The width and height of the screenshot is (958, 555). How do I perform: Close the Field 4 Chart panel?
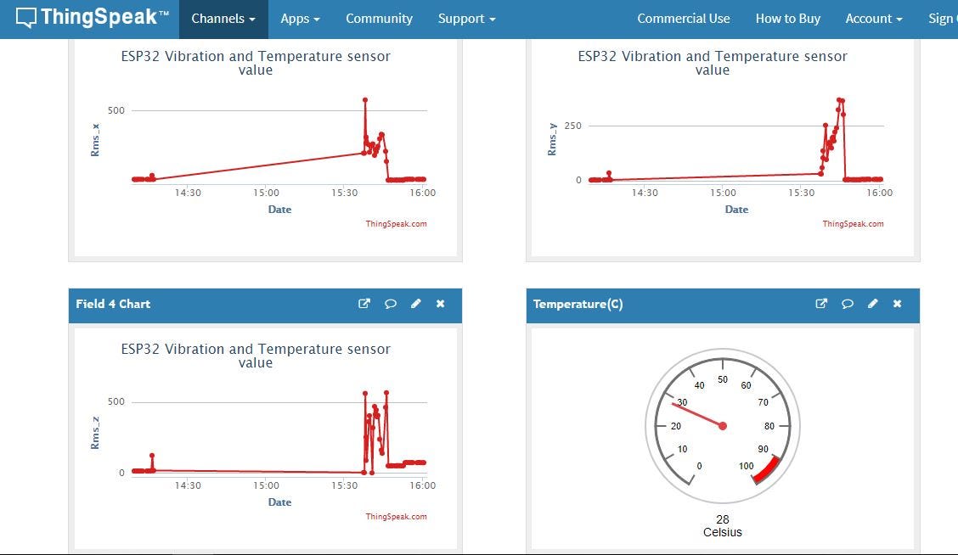[440, 303]
